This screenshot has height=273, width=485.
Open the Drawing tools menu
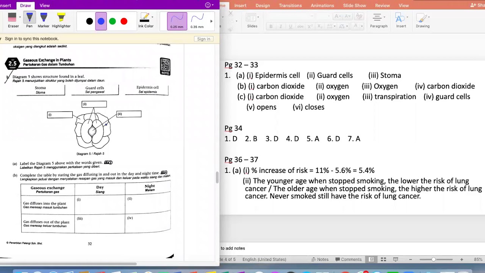click(x=422, y=20)
